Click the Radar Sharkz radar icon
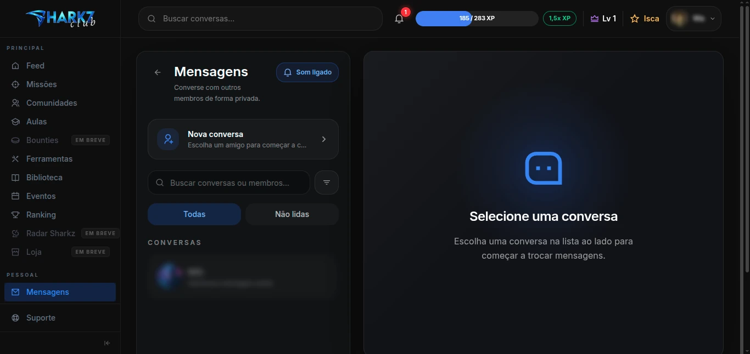 [15, 233]
